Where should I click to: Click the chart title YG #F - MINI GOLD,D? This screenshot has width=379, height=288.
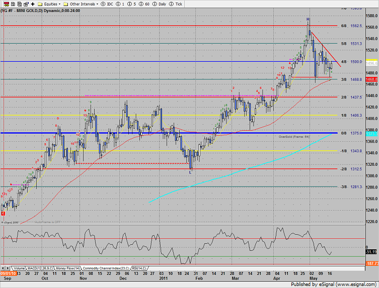[22, 11]
